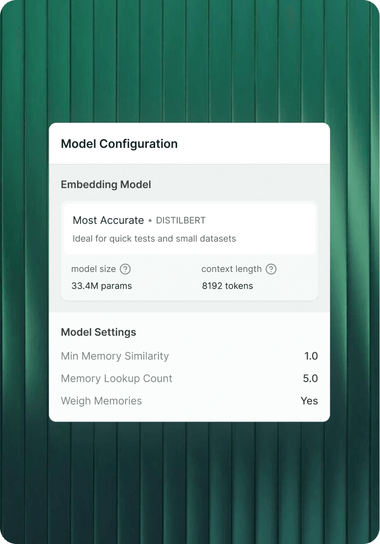Click the 'context length' label text
Image resolution: width=380 pixels, height=544 pixels.
231,269
